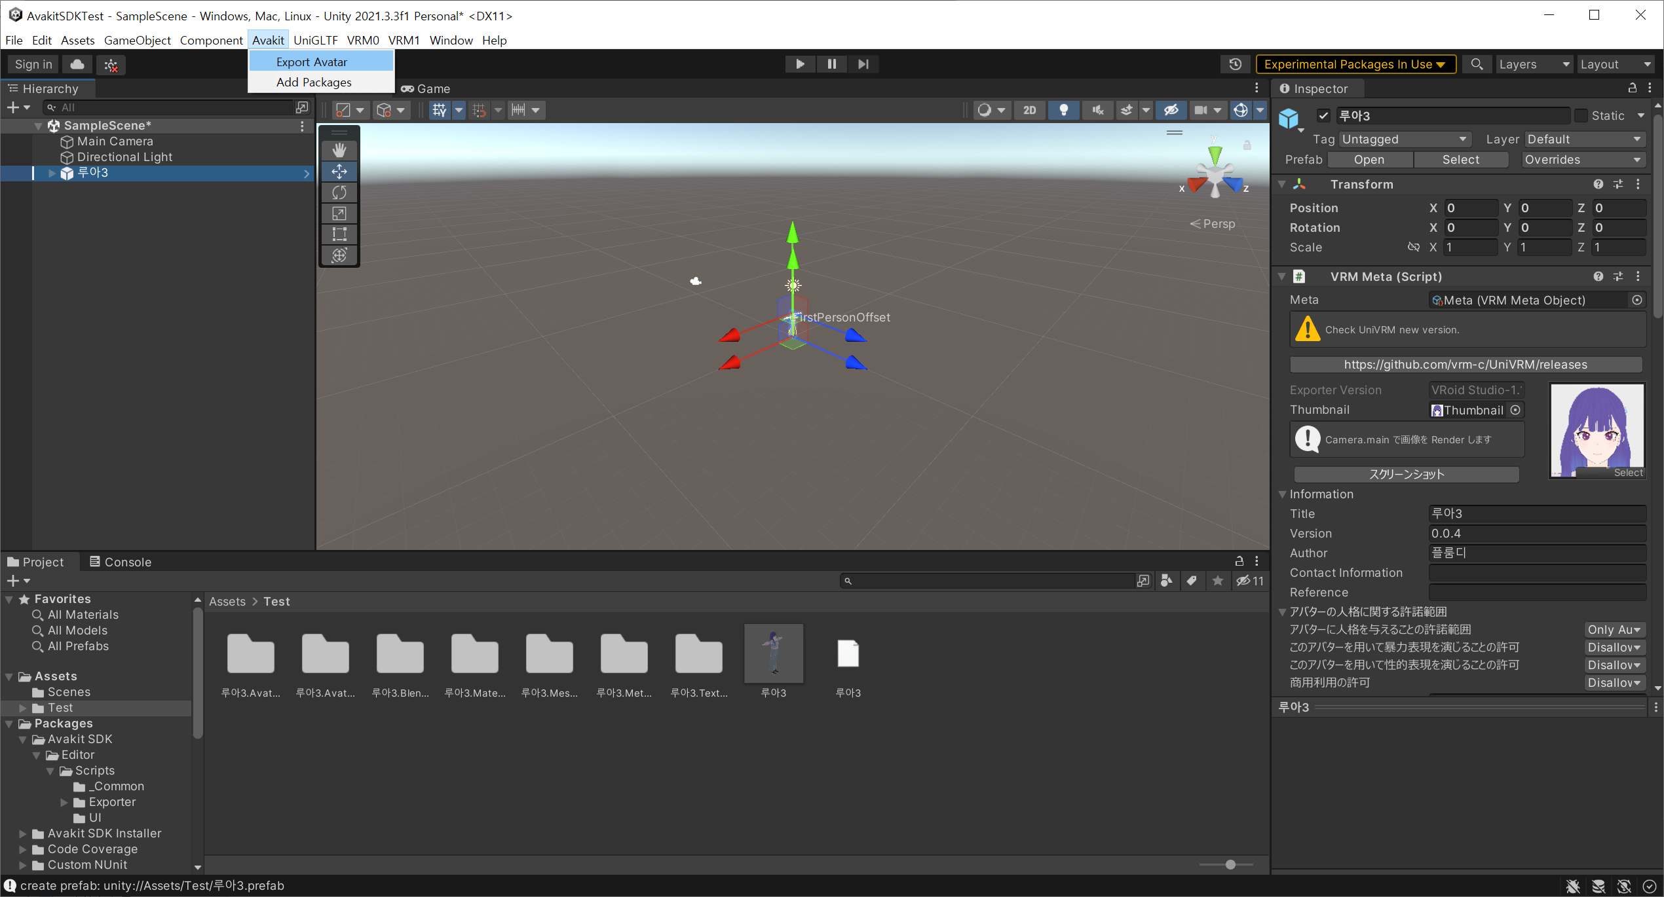Screen dimensions: 1664x897
Task: Open the prefab Overrides dropdown
Action: pyautogui.click(x=1583, y=160)
